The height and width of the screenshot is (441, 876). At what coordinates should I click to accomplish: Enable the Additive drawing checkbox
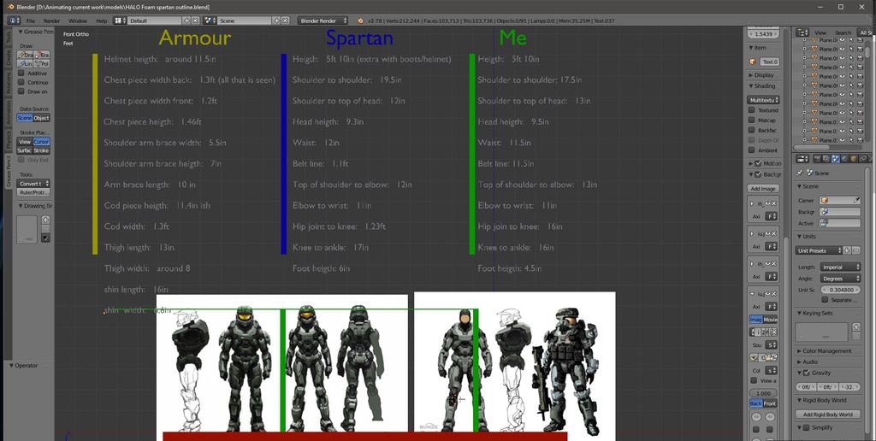pos(21,73)
